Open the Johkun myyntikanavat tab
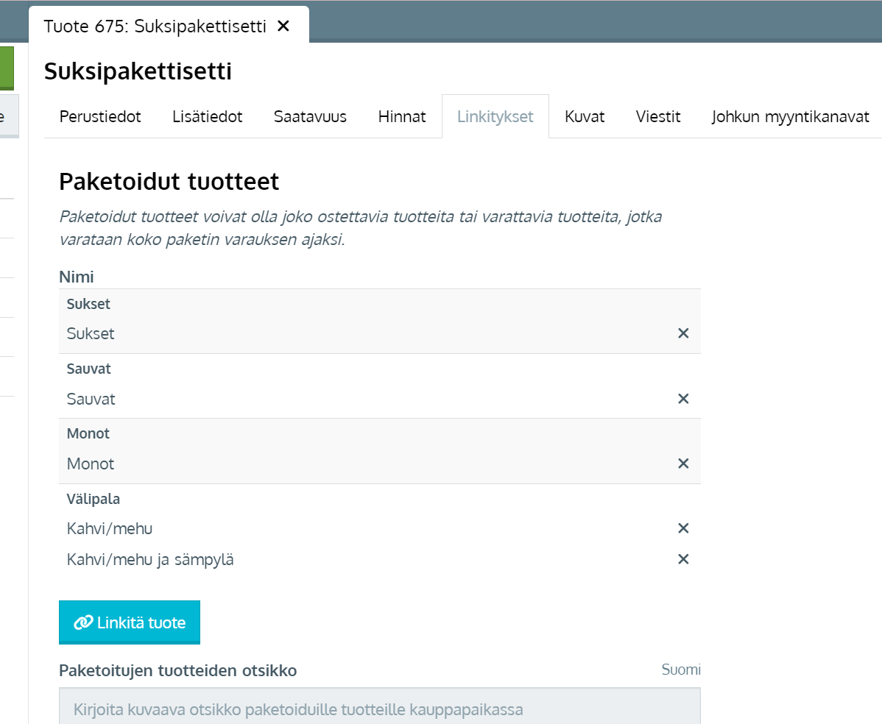Image resolution: width=882 pixels, height=724 pixels. 790,116
